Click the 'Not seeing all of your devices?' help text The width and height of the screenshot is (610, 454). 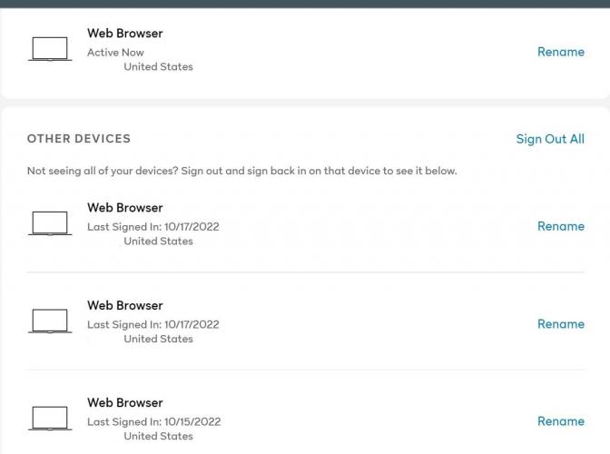[242, 171]
